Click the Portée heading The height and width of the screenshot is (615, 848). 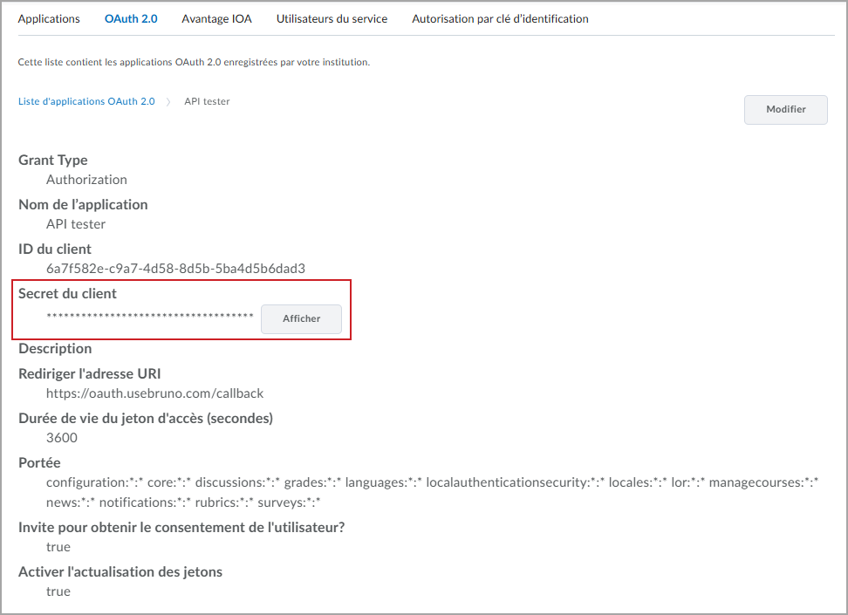[39, 462]
